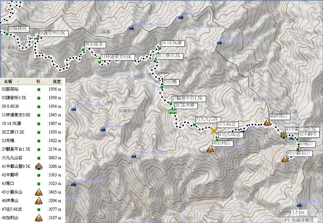Select 45小霸尖山 row in the waypoint list
This screenshot has height=223, width=323.
tap(12, 192)
